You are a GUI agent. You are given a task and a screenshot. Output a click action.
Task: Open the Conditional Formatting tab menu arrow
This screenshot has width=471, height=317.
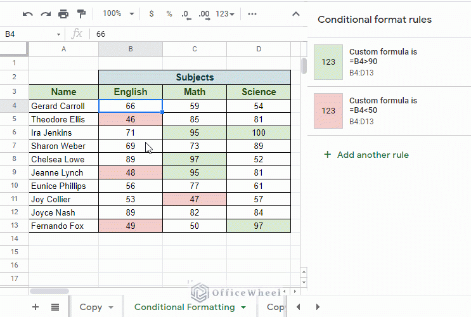pos(243,307)
